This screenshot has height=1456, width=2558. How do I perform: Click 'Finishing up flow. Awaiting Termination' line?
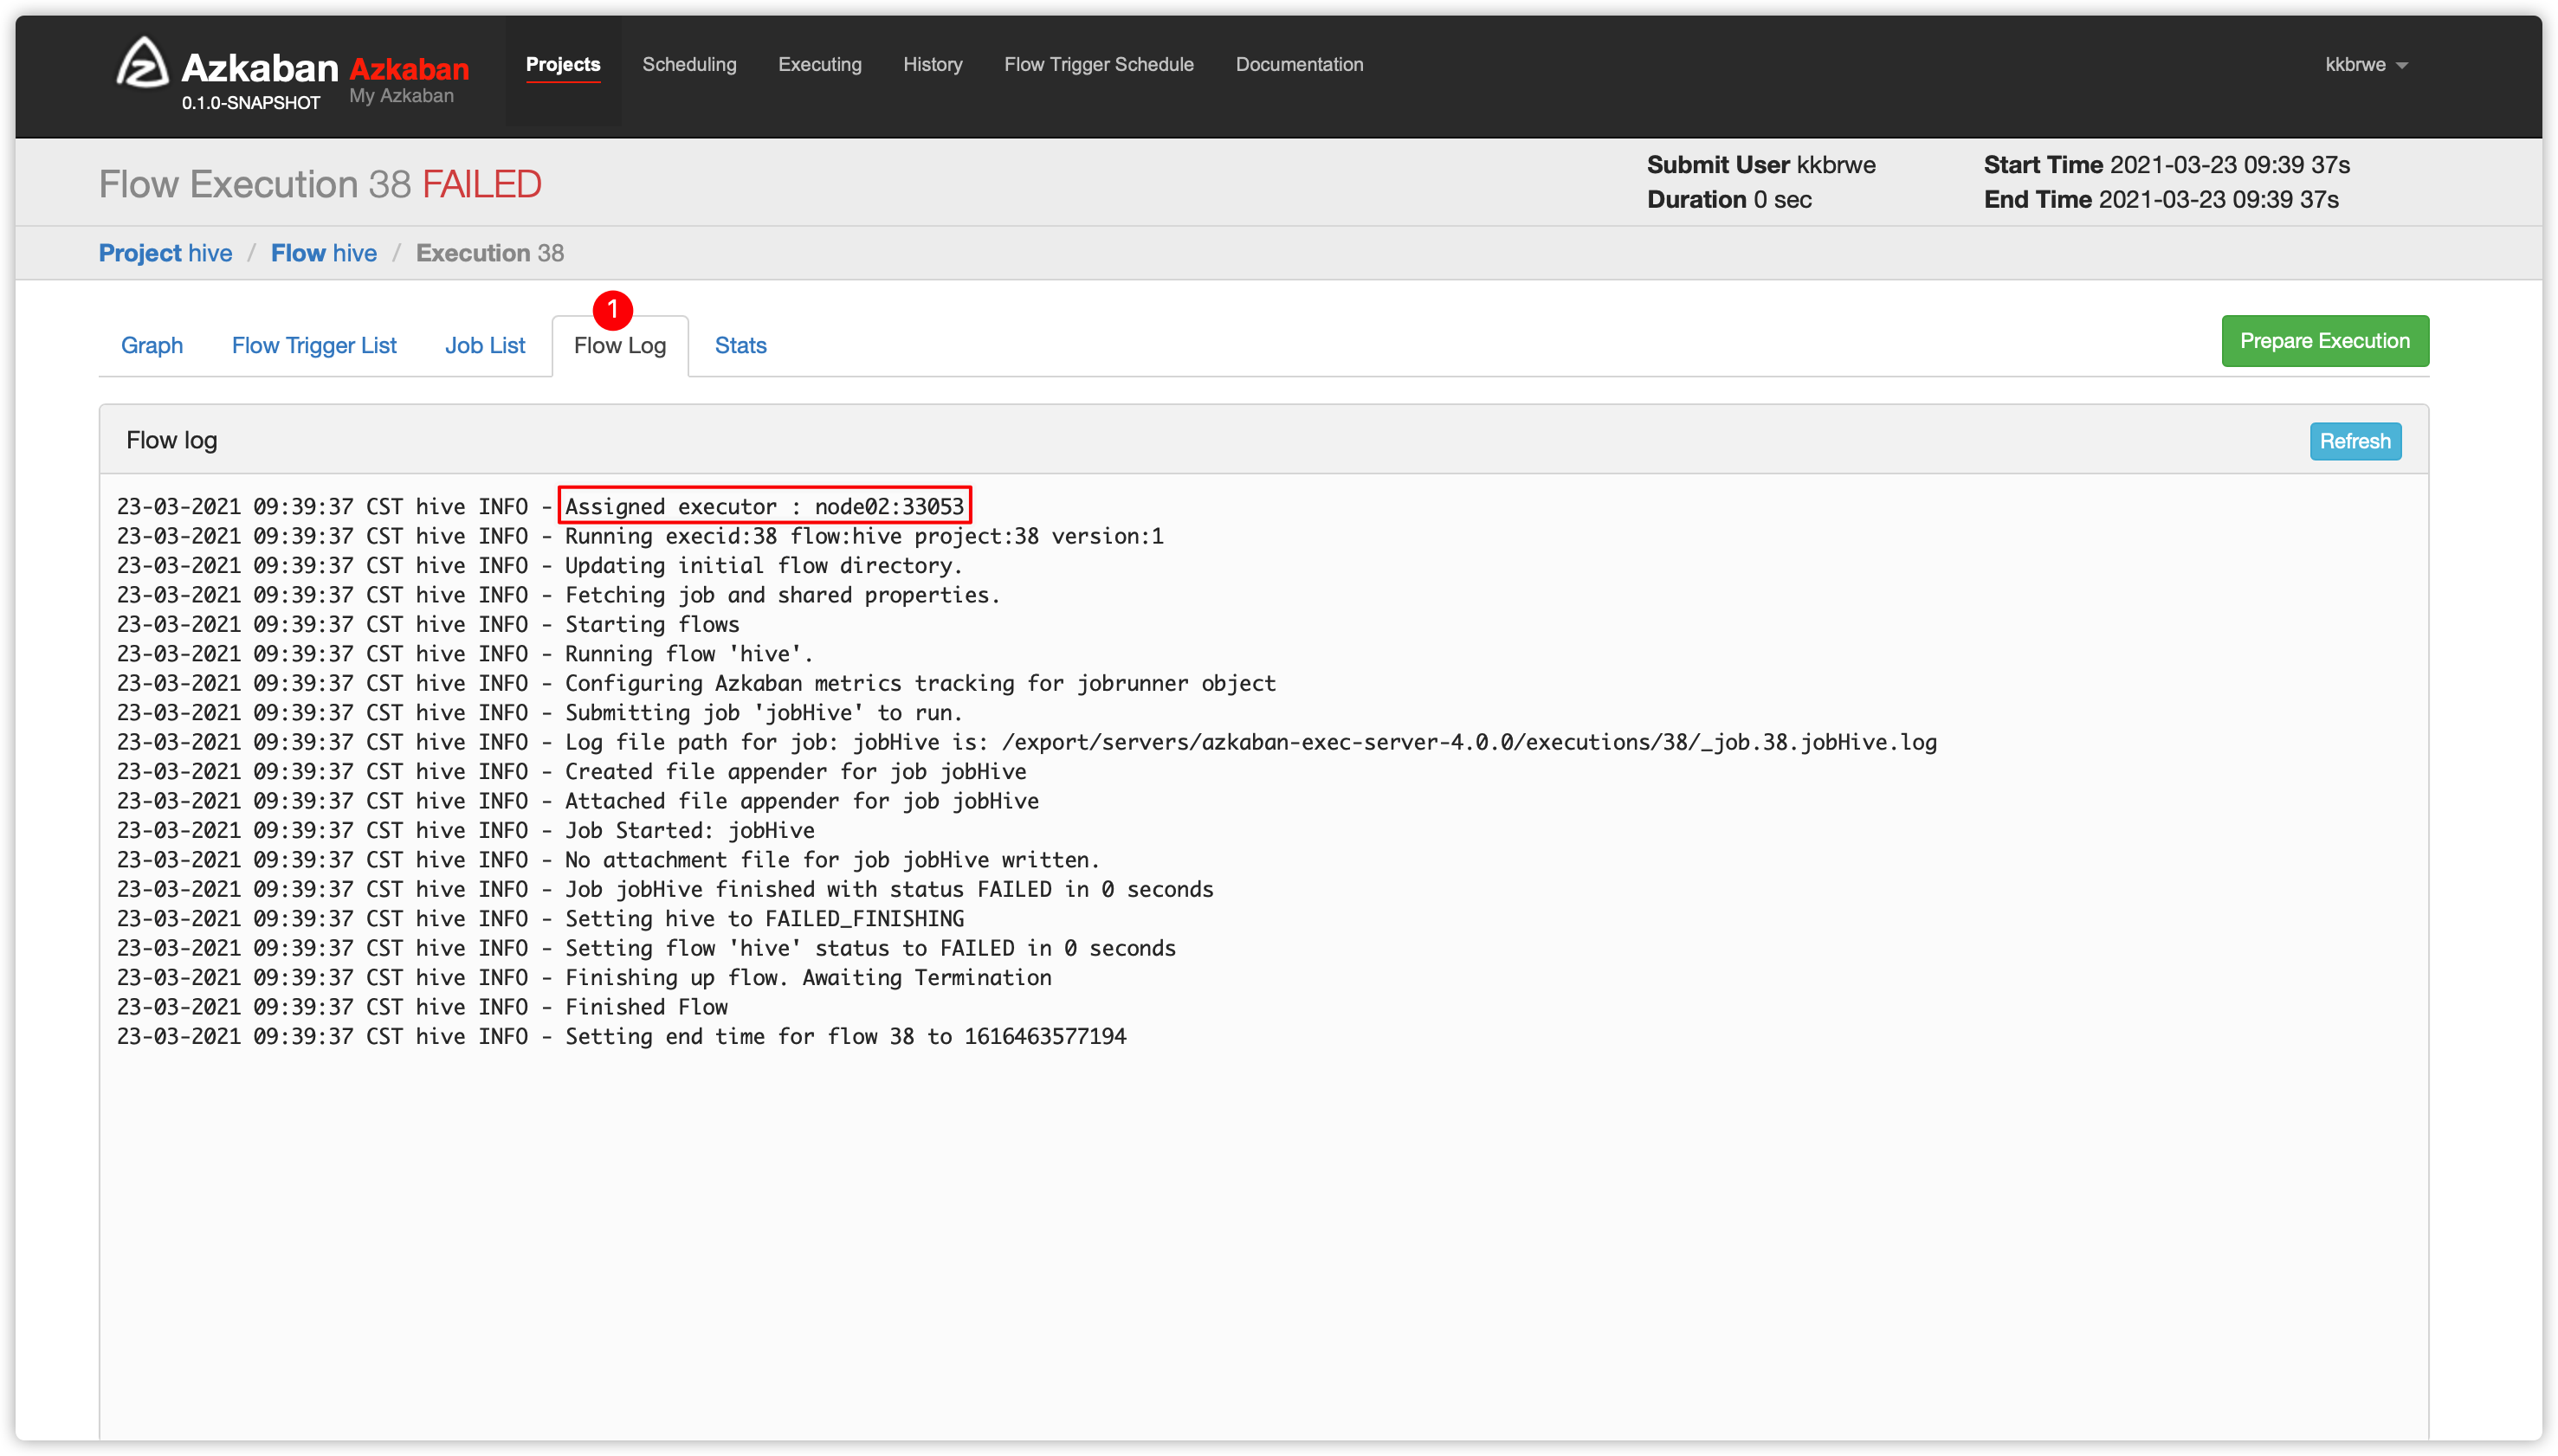click(585, 978)
